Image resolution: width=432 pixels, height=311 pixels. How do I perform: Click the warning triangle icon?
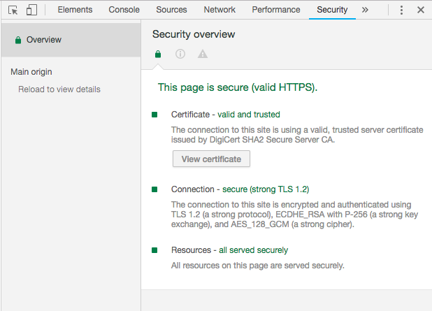pyautogui.click(x=203, y=54)
